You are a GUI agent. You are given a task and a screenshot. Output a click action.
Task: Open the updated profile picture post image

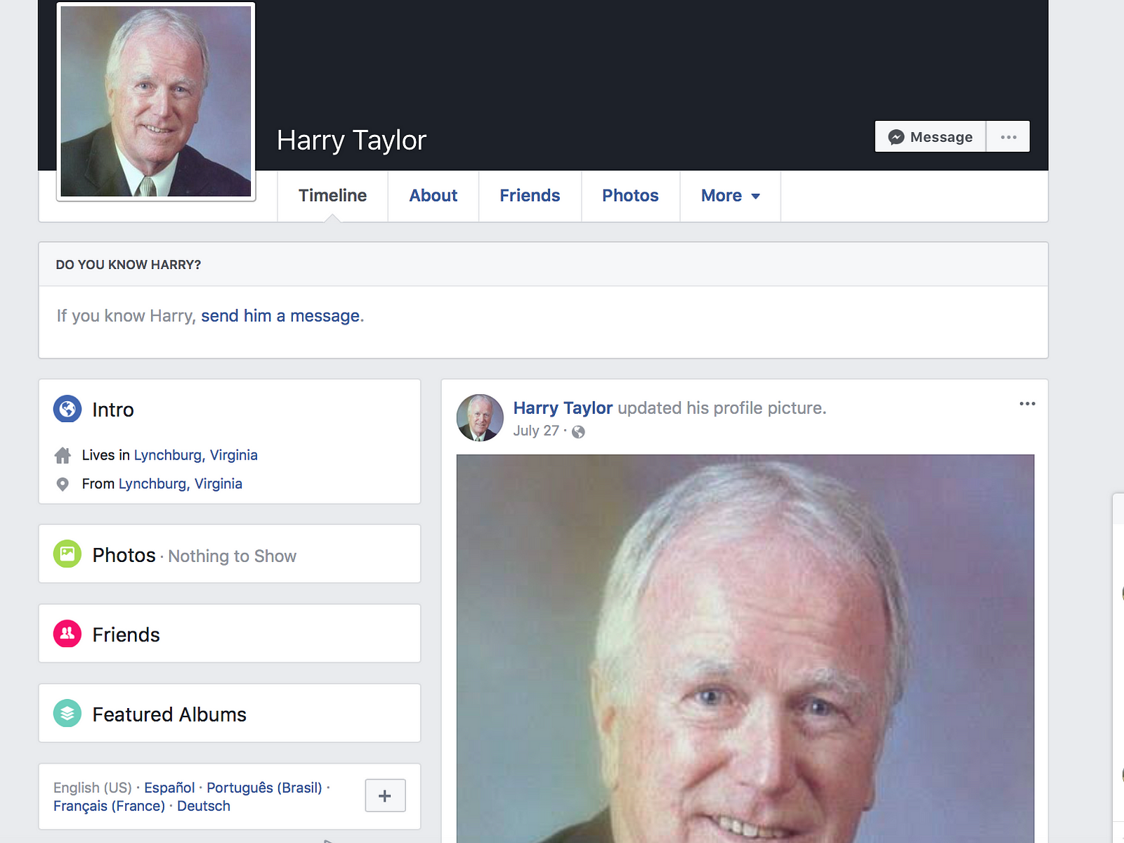745,648
